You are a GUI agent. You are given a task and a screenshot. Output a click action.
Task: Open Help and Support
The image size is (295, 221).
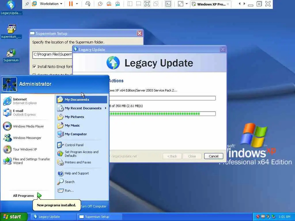coord(82,173)
